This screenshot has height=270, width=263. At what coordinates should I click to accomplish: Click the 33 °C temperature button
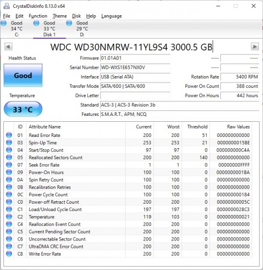click(x=23, y=109)
